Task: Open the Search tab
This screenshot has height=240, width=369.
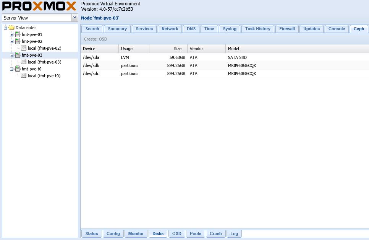Action: pyautogui.click(x=92, y=29)
